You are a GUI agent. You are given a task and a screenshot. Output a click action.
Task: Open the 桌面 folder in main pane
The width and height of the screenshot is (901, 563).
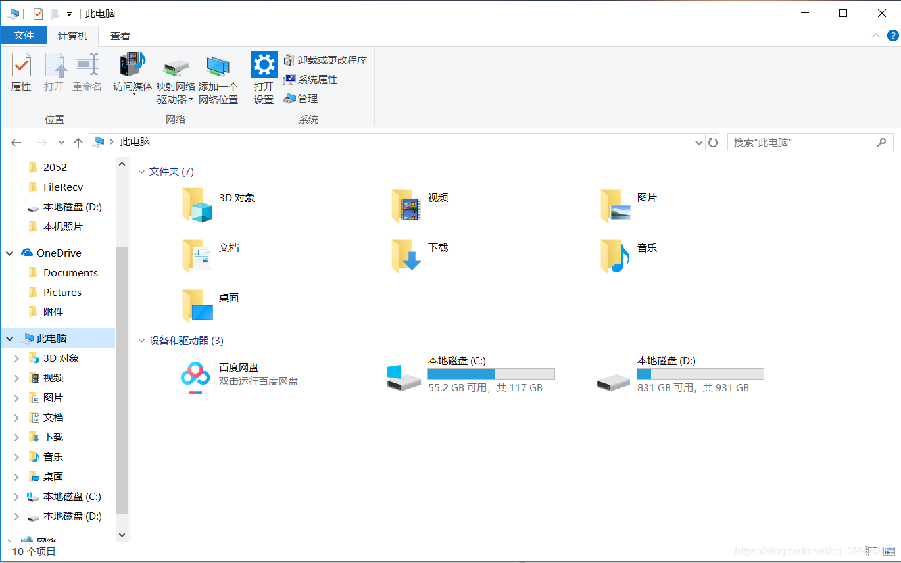click(x=210, y=305)
